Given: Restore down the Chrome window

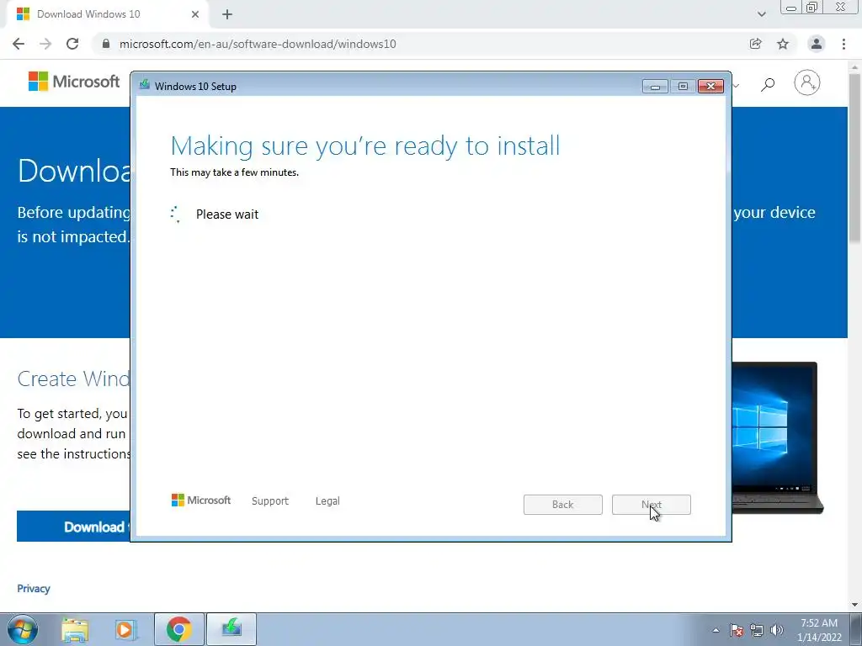Looking at the screenshot, I should point(812,7).
